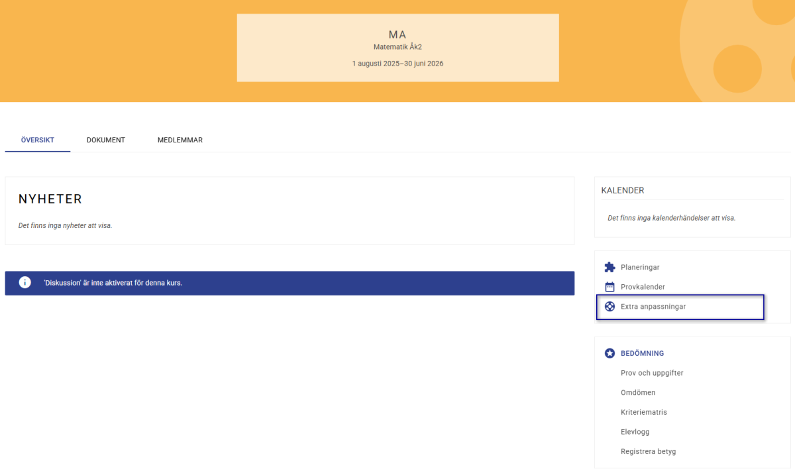Screen dimensions: 795x473
Task: Open the Dokument tab
Action: (x=106, y=140)
